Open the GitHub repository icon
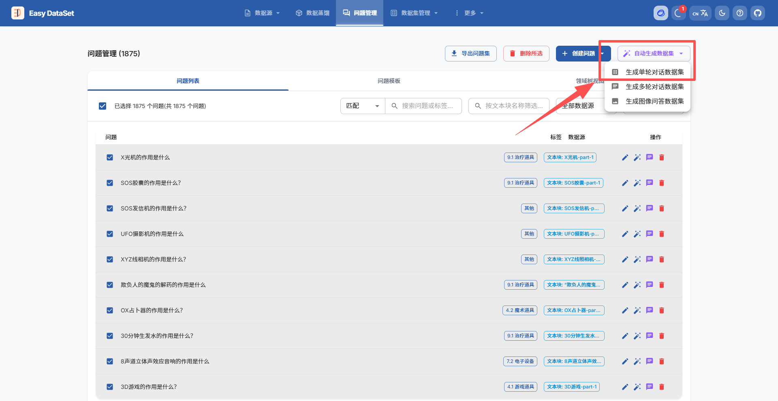The image size is (778, 401). click(758, 13)
